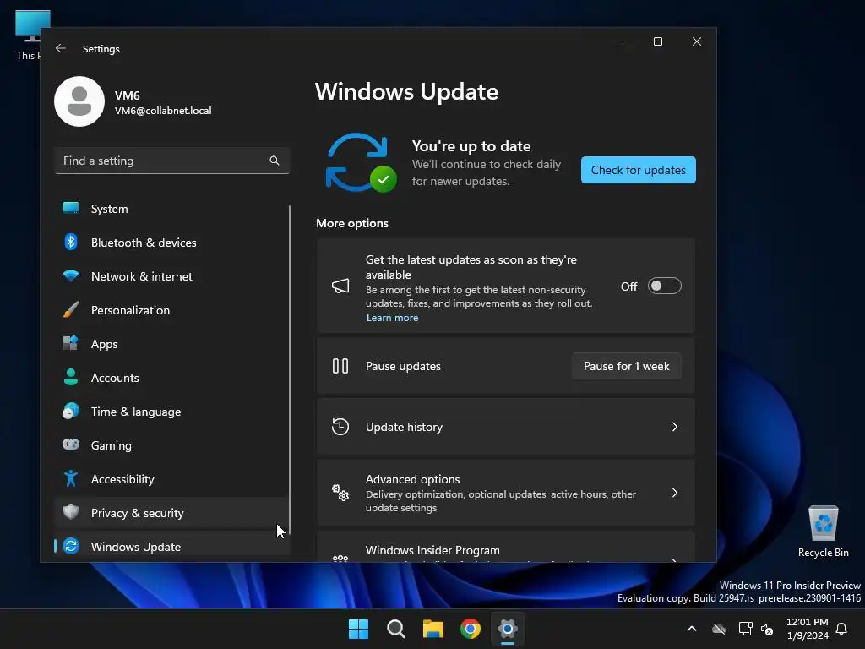Expand Update history with its chevron

(x=675, y=427)
